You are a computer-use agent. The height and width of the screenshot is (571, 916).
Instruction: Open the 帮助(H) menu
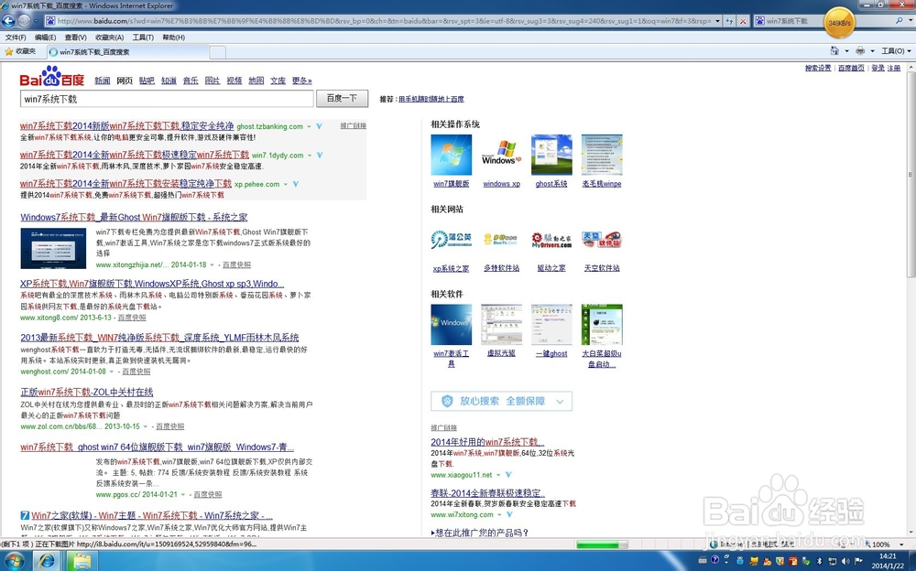[173, 38]
